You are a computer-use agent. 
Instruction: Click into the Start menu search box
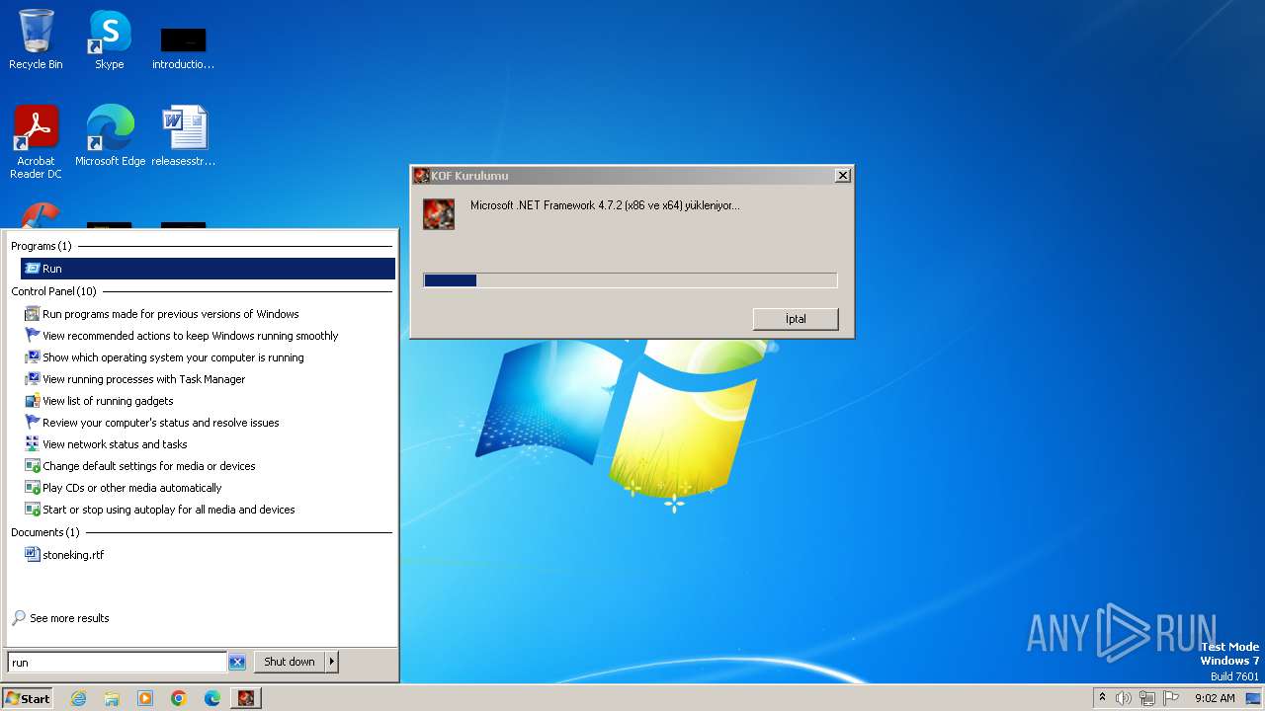[x=117, y=663]
